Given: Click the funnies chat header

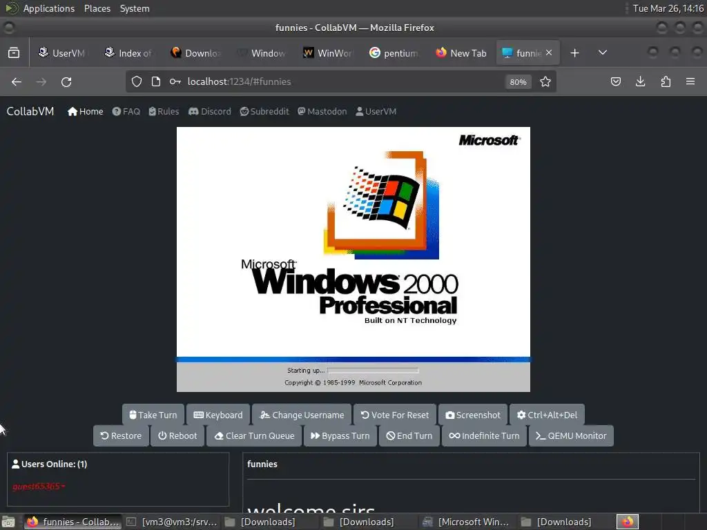Looking at the screenshot, I should (262, 464).
